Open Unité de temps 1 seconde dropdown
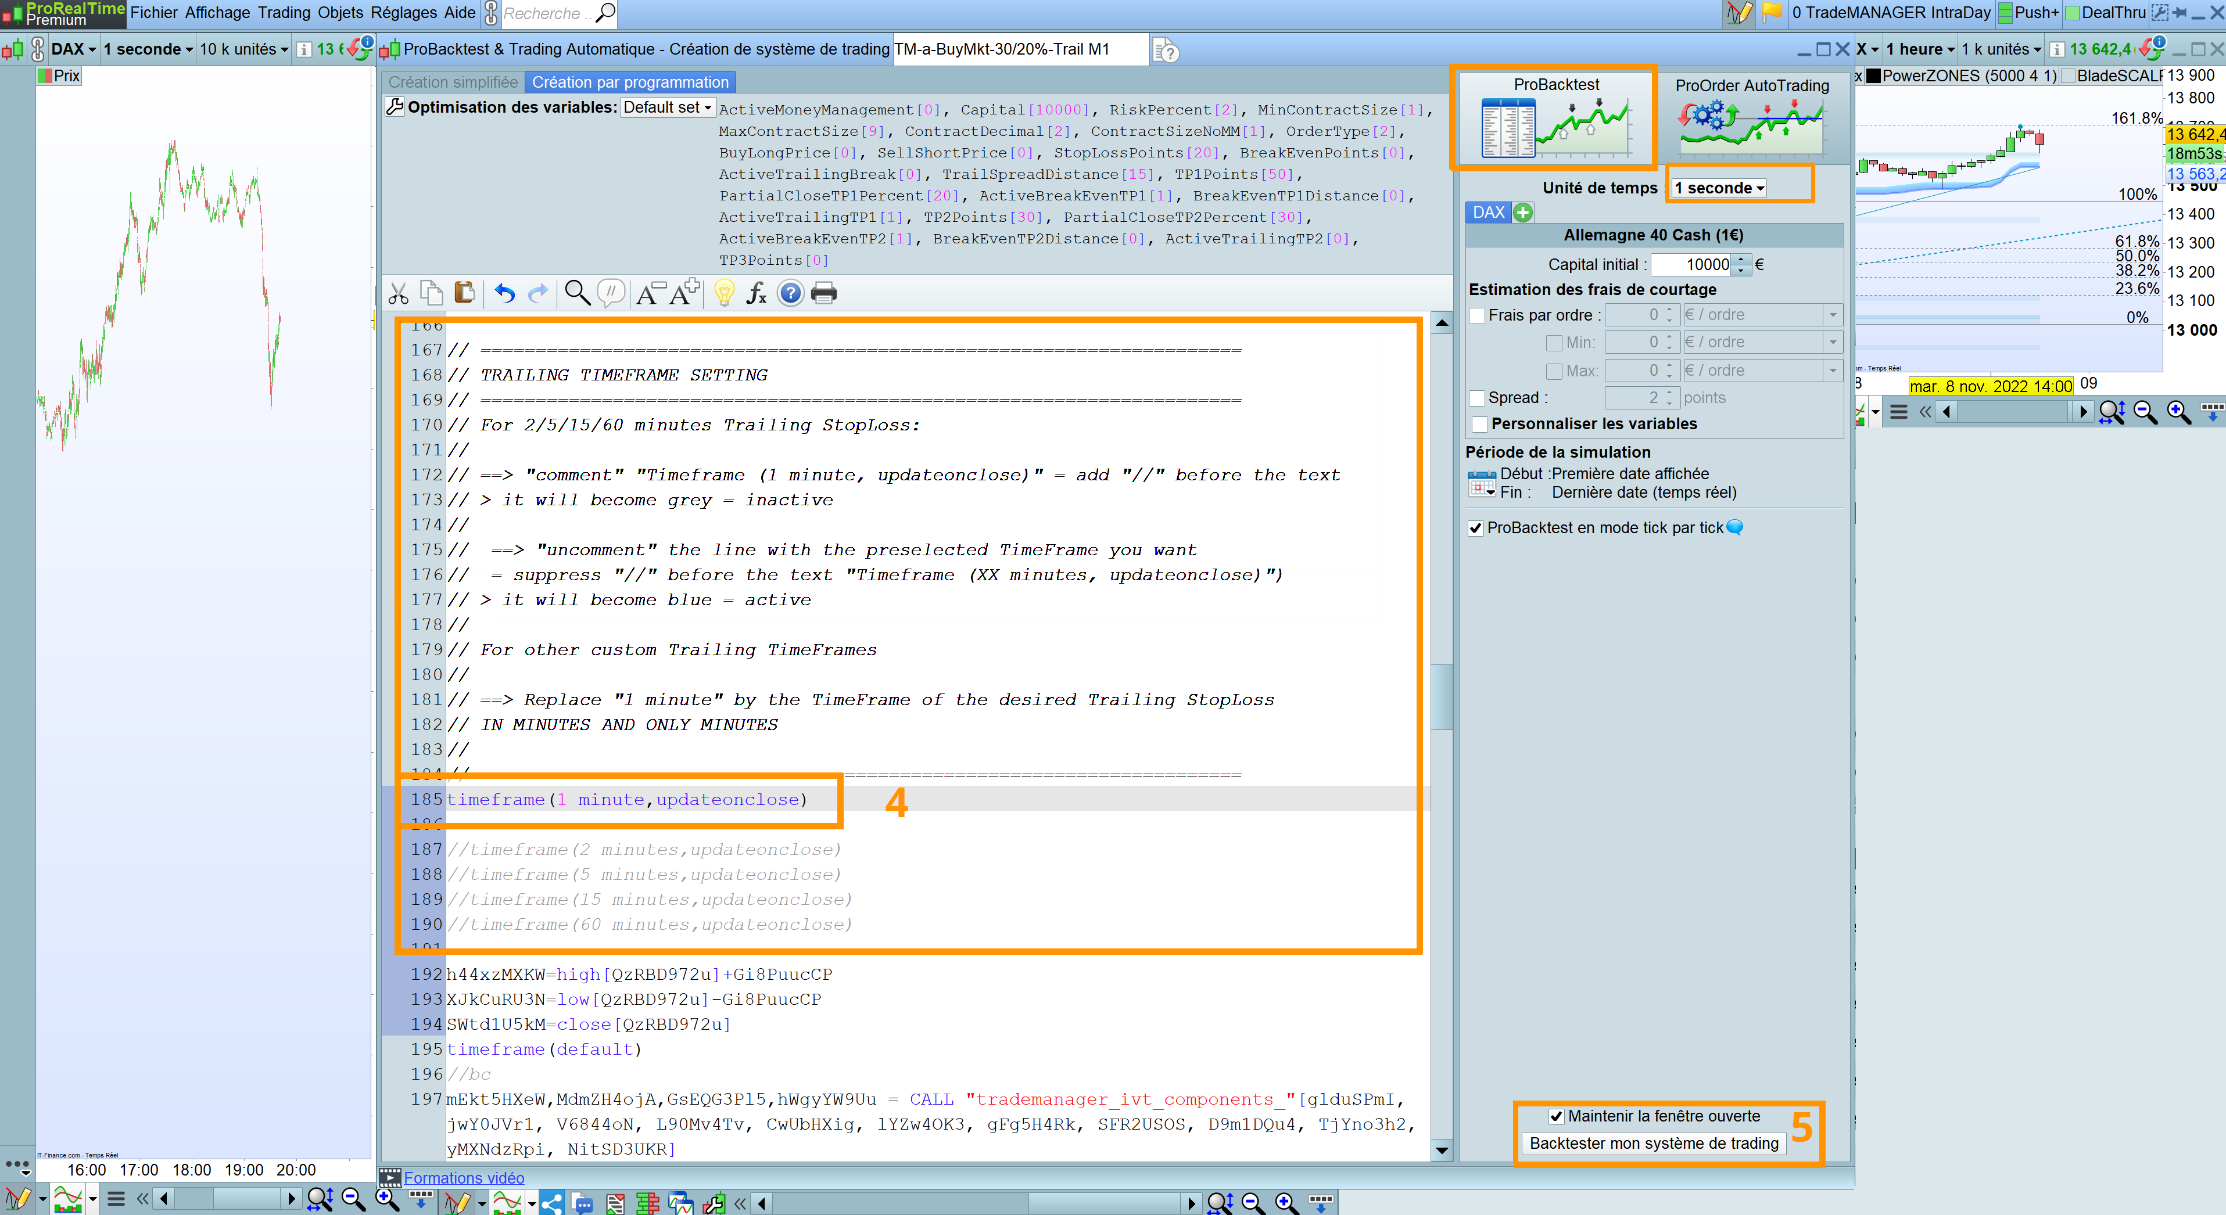The height and width of the screenshot is (1215, 2226). [1719, 188]
